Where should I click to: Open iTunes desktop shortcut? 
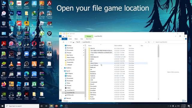point(4,14)
